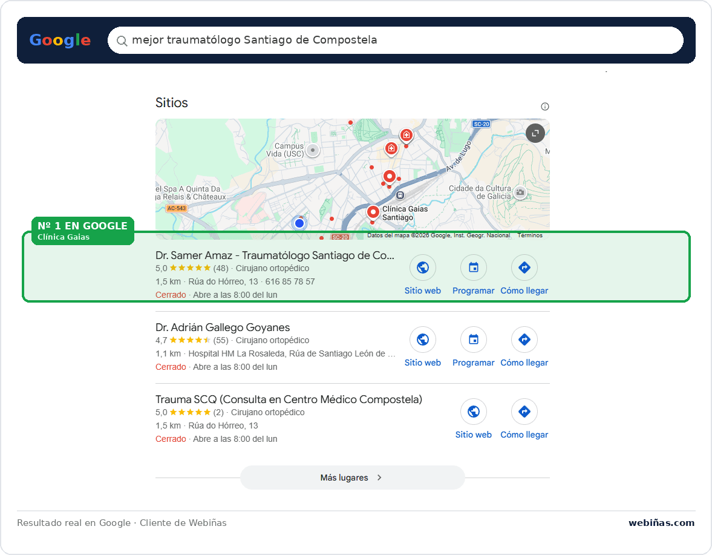
Task: Click Cómo llegar icon for Trauma SCQ
Action: (524, 412)
